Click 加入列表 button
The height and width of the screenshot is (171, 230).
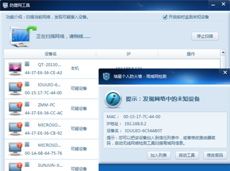click(159, 155)
